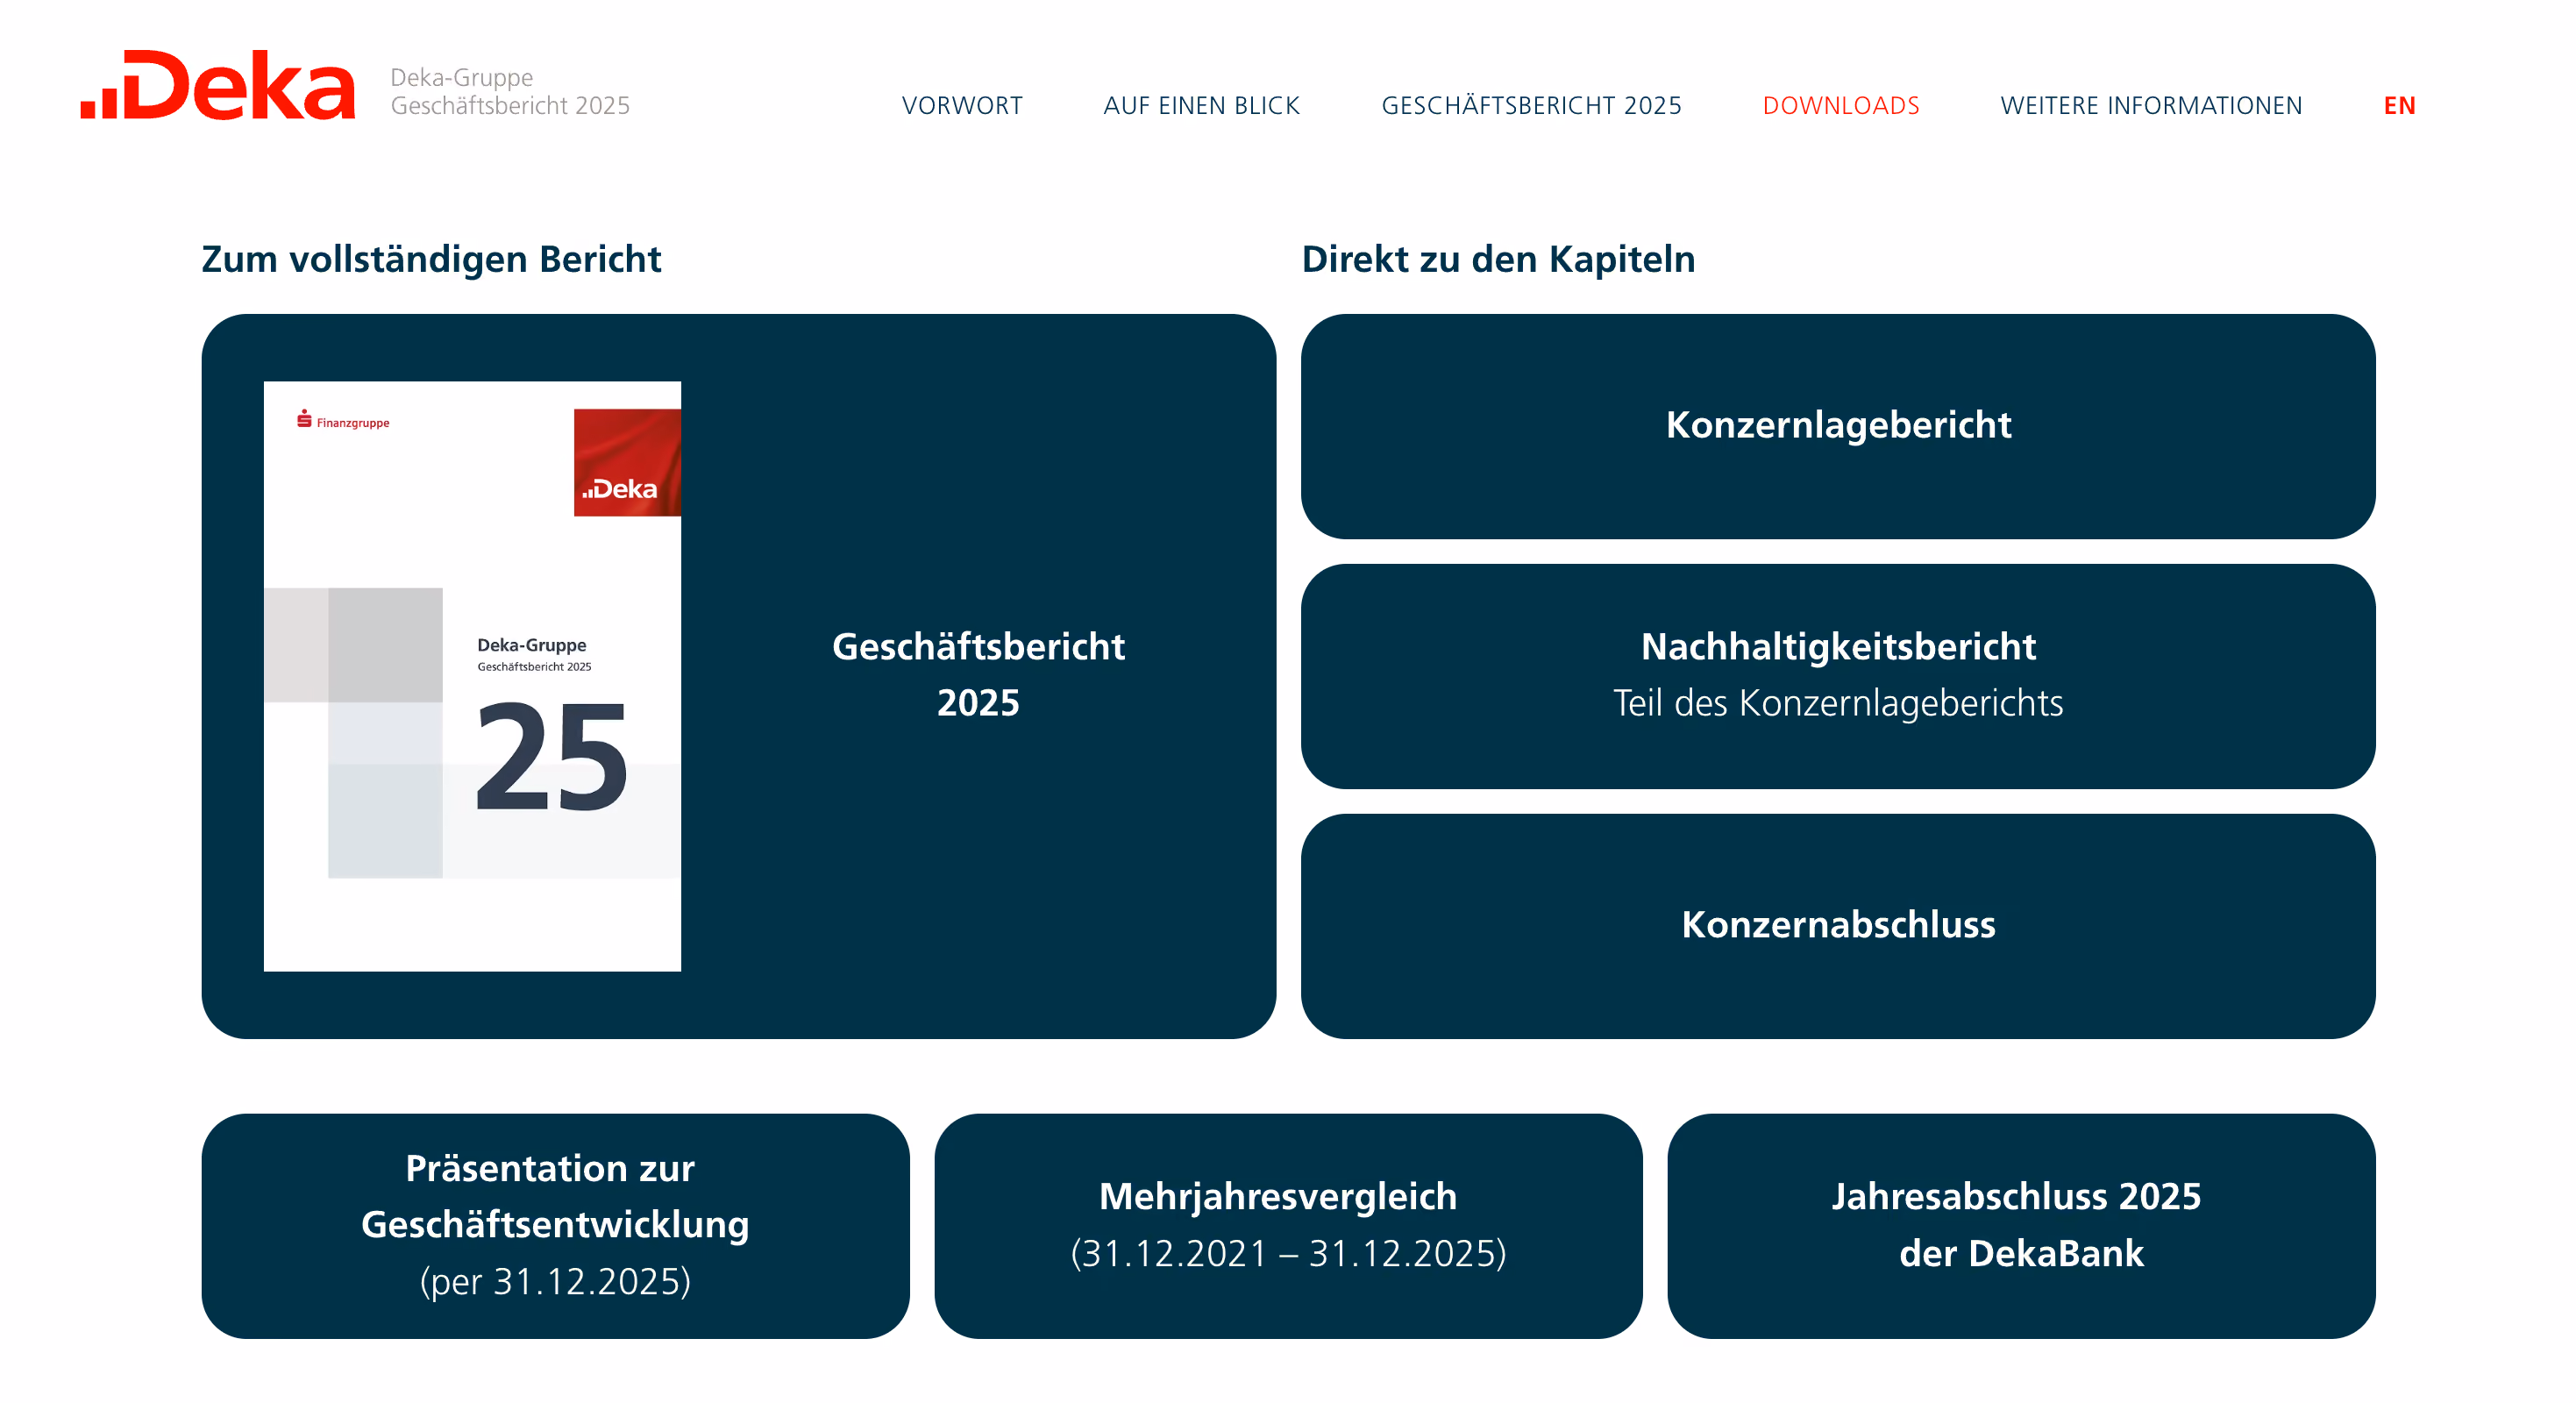This screenshot has height=1403, width=2576.
Task: Click the Geschäftsbericht 2025 cover thumbnail
Action: [472, 676]
